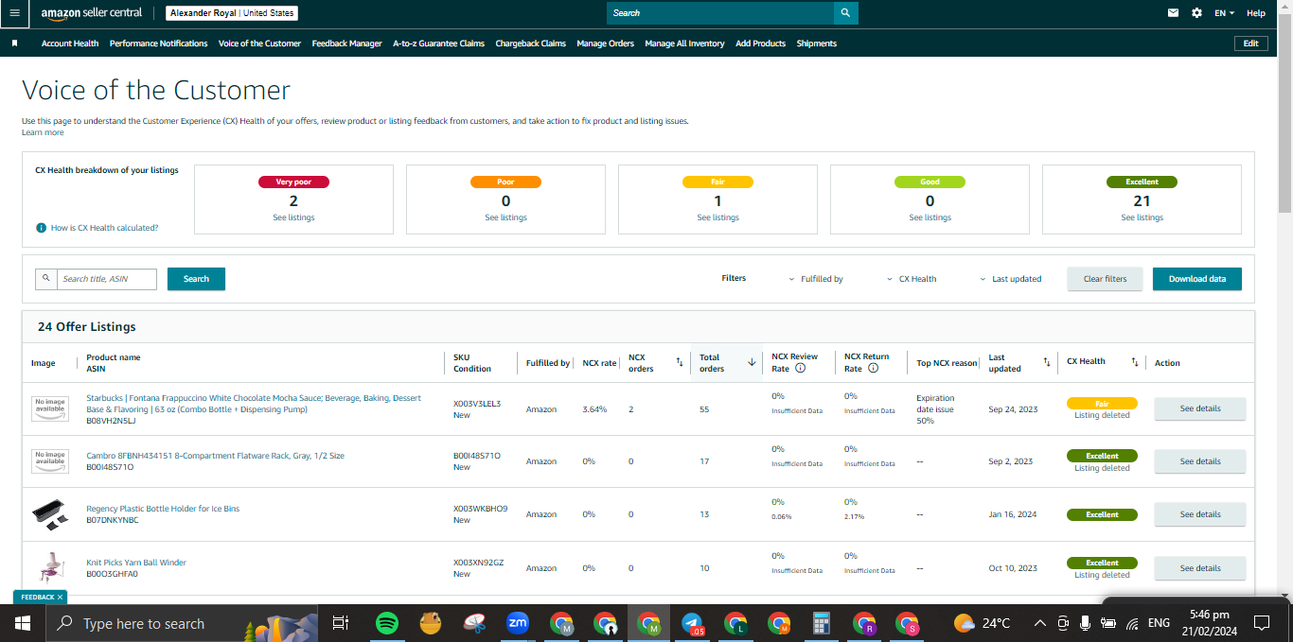See details for the Starbucks Fontana listing
This screenshot has width=1293, height=642.
click(x=1199, y=408)
